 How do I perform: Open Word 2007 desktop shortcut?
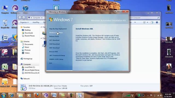pos(5,39)
